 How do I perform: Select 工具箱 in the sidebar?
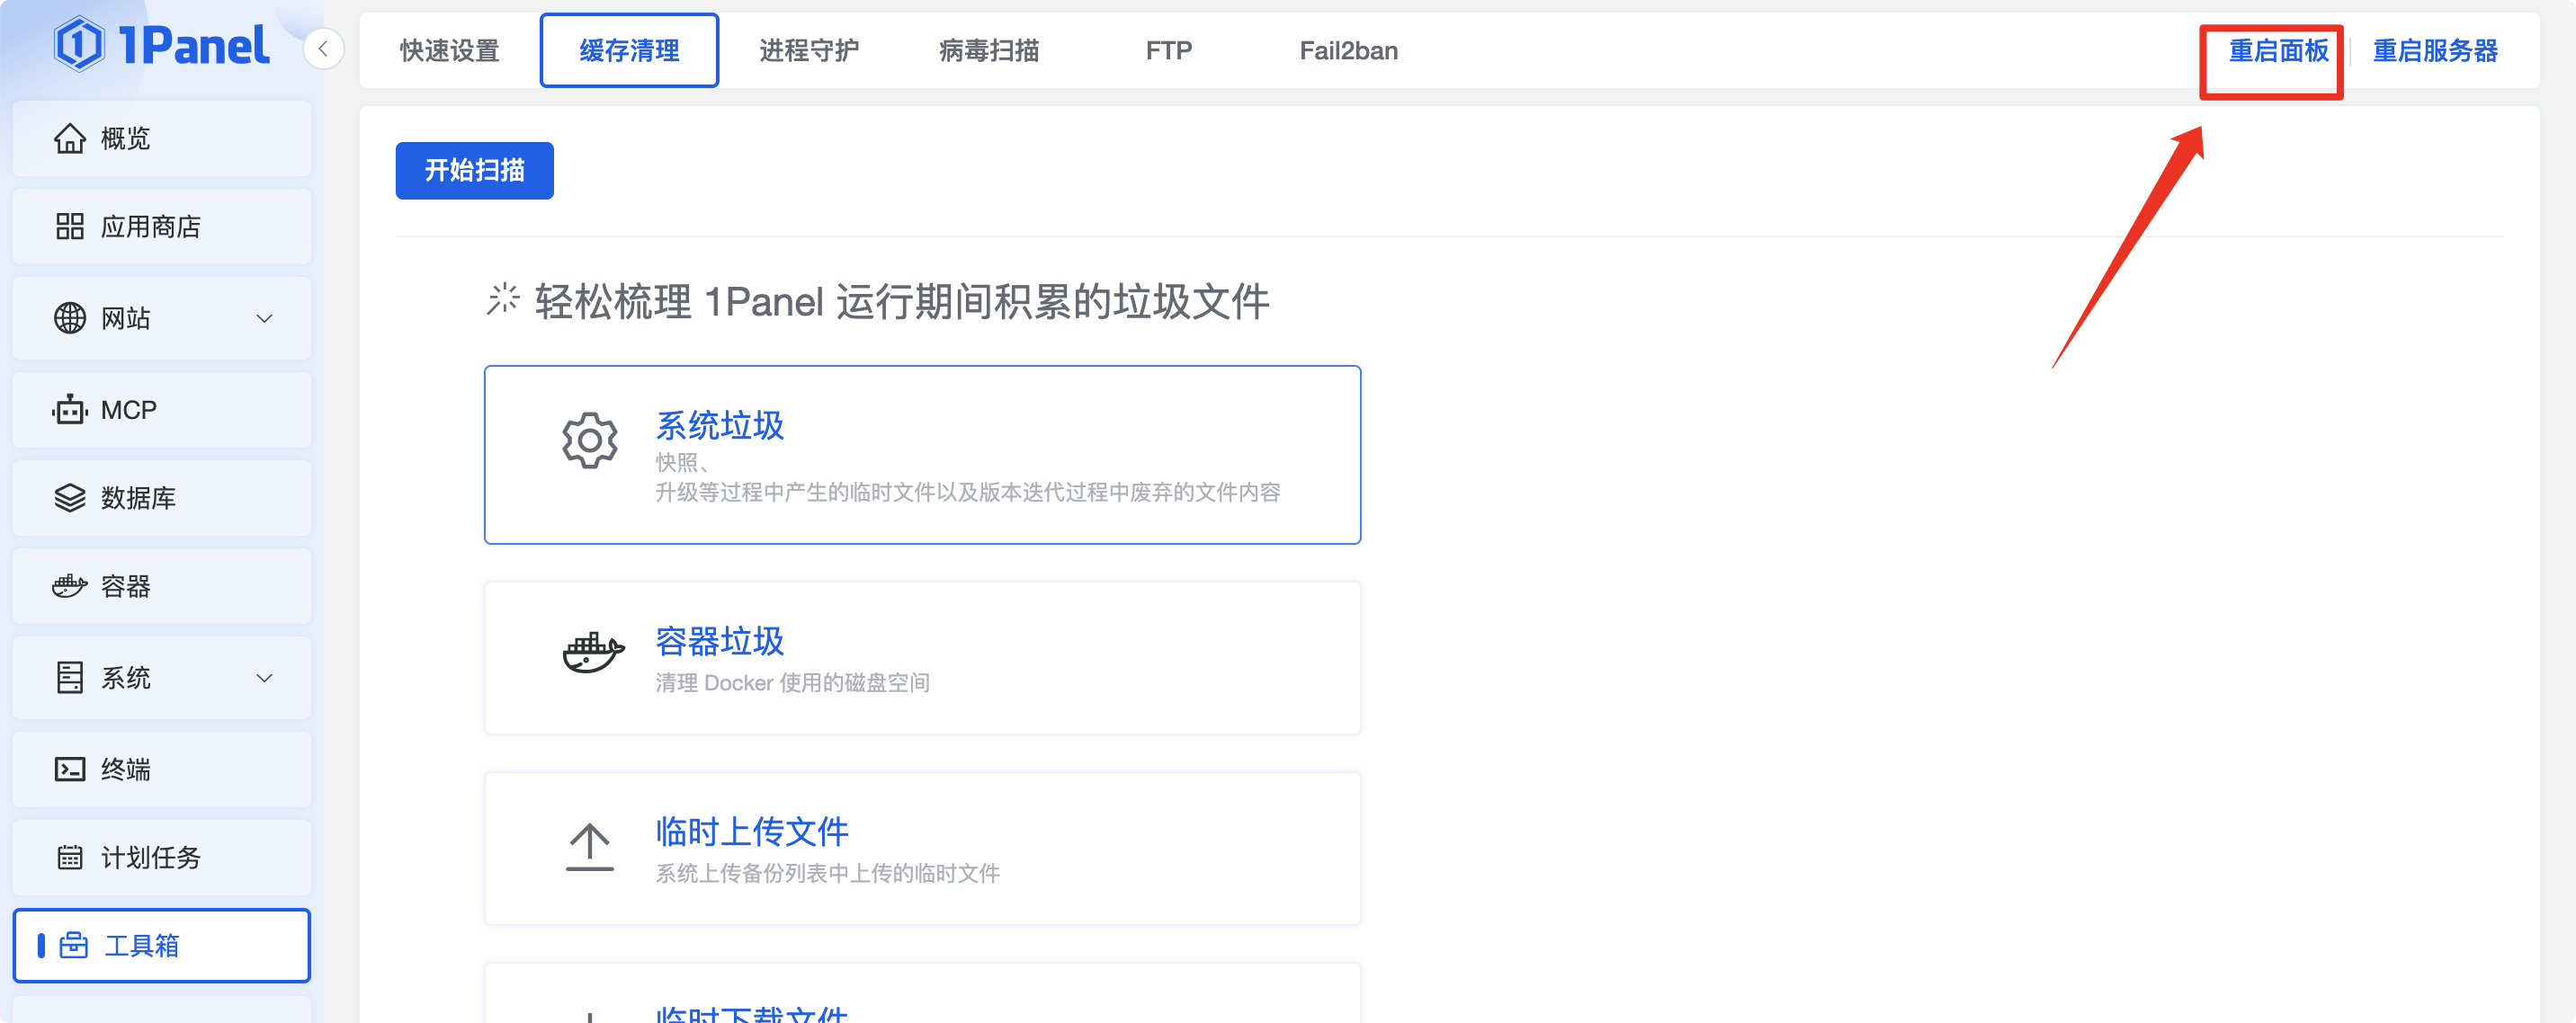click(x=161, y=945)
